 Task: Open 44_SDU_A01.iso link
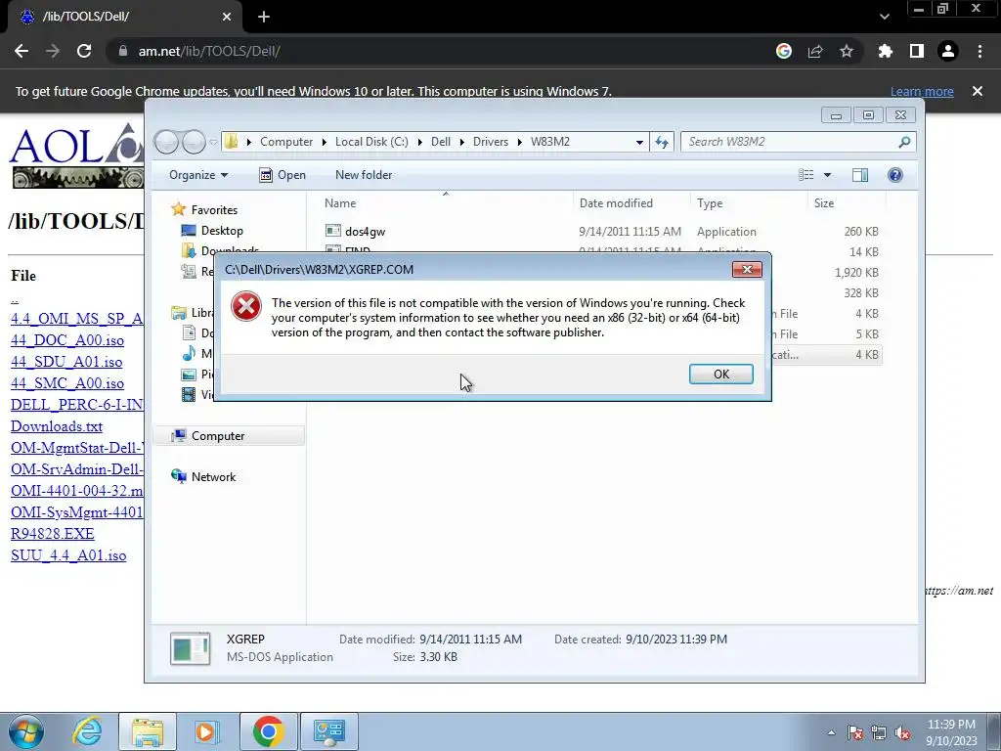[x=66, y=362]
